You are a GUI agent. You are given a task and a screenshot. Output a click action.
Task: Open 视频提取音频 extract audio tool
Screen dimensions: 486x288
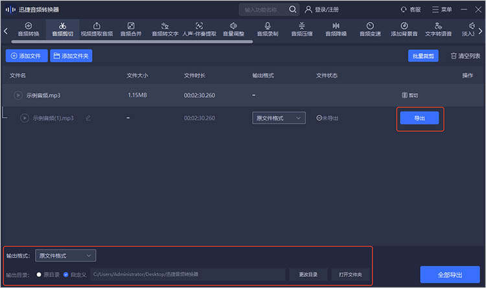(x=97, y=29)
